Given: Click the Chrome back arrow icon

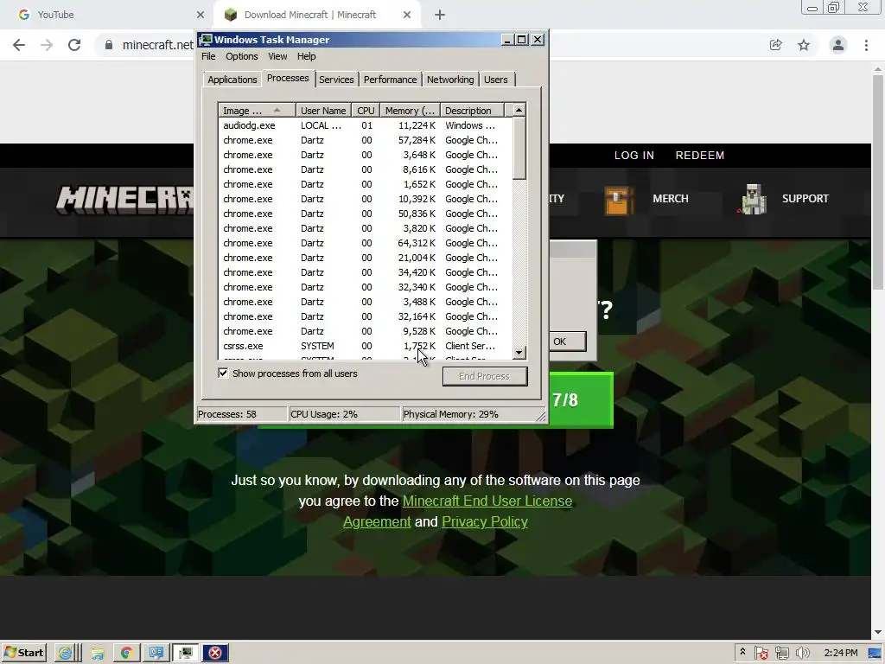Looking at the screenshot, I should 19,45.
